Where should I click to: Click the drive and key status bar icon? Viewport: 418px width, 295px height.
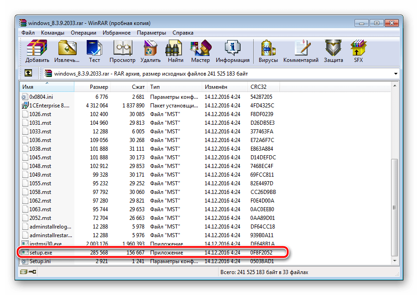pyautogui.click(x=28, y=272)
